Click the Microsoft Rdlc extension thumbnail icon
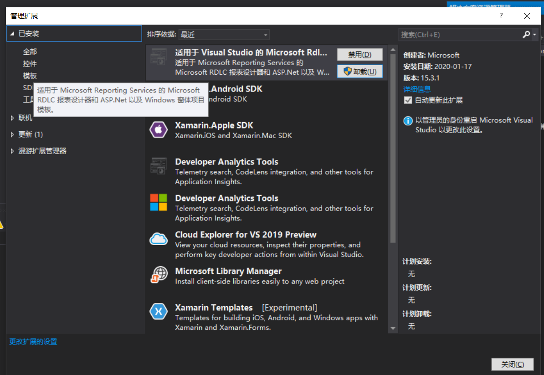544x375 pixels. 158,57
